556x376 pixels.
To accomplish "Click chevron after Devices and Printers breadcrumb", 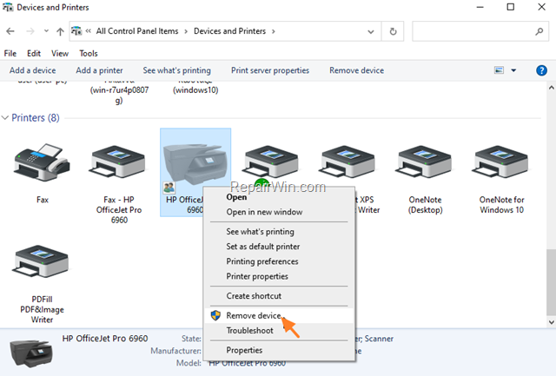I will (x=274, y=31).
